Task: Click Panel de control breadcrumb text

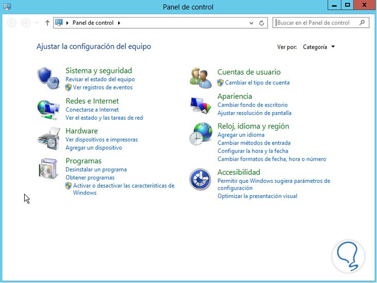Action: coord(93,23)
